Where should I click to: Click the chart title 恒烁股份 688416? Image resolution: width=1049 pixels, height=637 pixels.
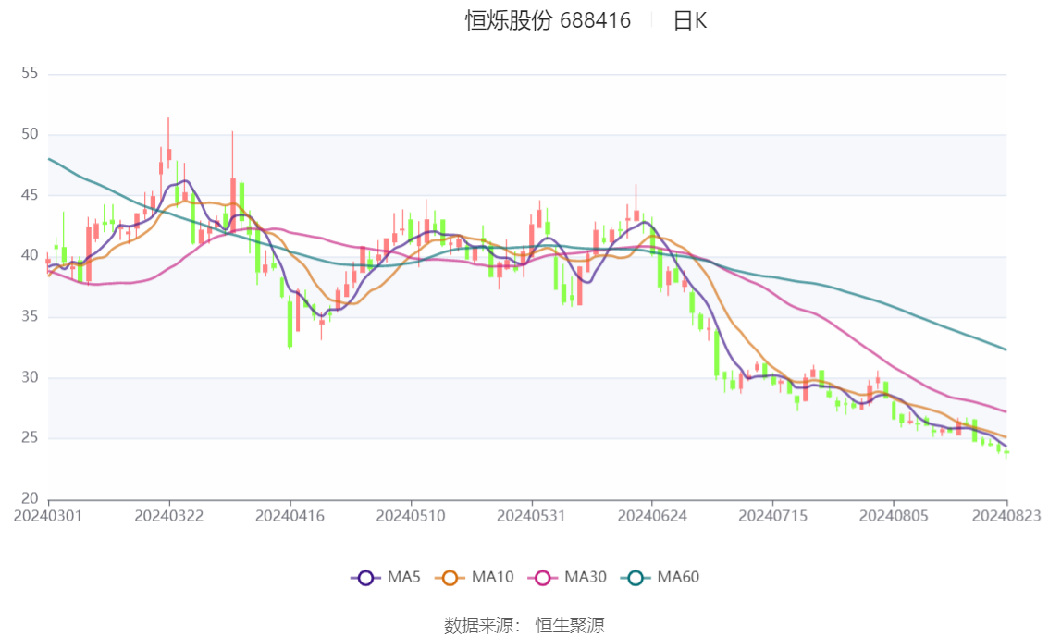[x=548, y=20]
